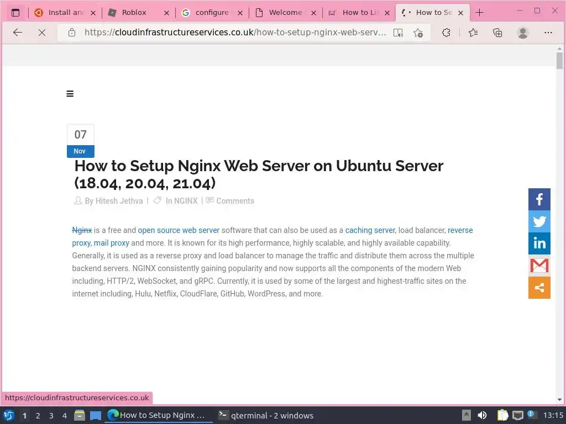Open Settings and more menu
The image size is (566, 424).
pos(548,33)
